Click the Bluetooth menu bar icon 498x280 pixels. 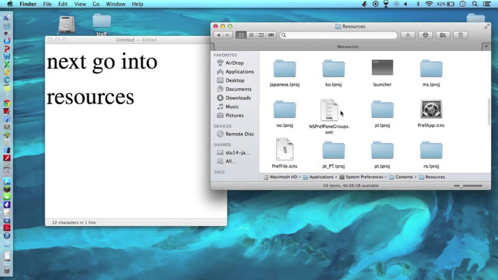(x=418, y=4)
